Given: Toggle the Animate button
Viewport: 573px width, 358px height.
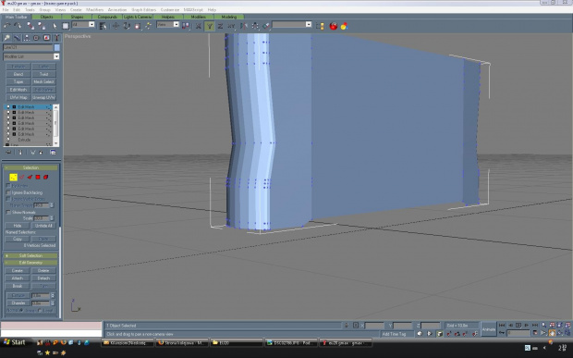Looking at the screenshot, I should (489, 329).
